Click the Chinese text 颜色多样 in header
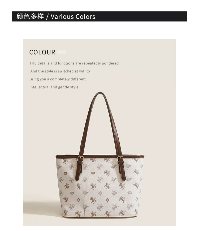Viewport: 199px width, 231px height. click(x=30, y=16)
